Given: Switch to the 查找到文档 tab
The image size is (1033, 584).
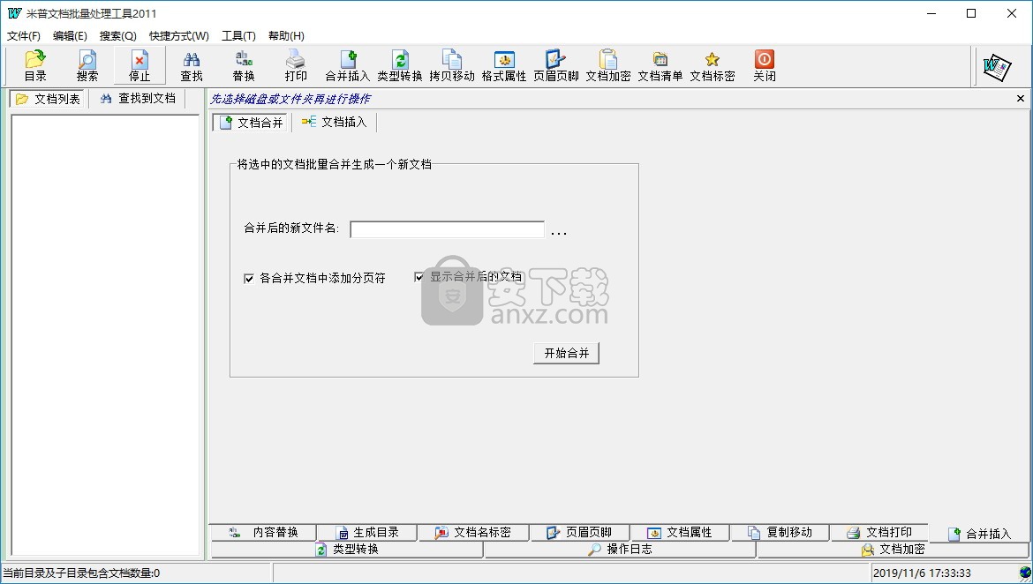Looking at the screenshot, I should [138, 99].
